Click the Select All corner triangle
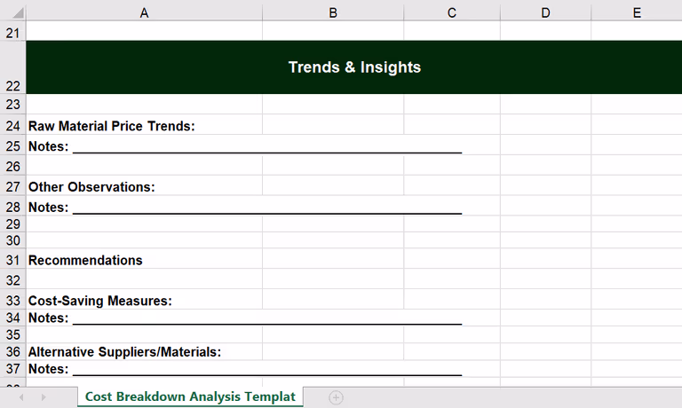 pos(18,13)
